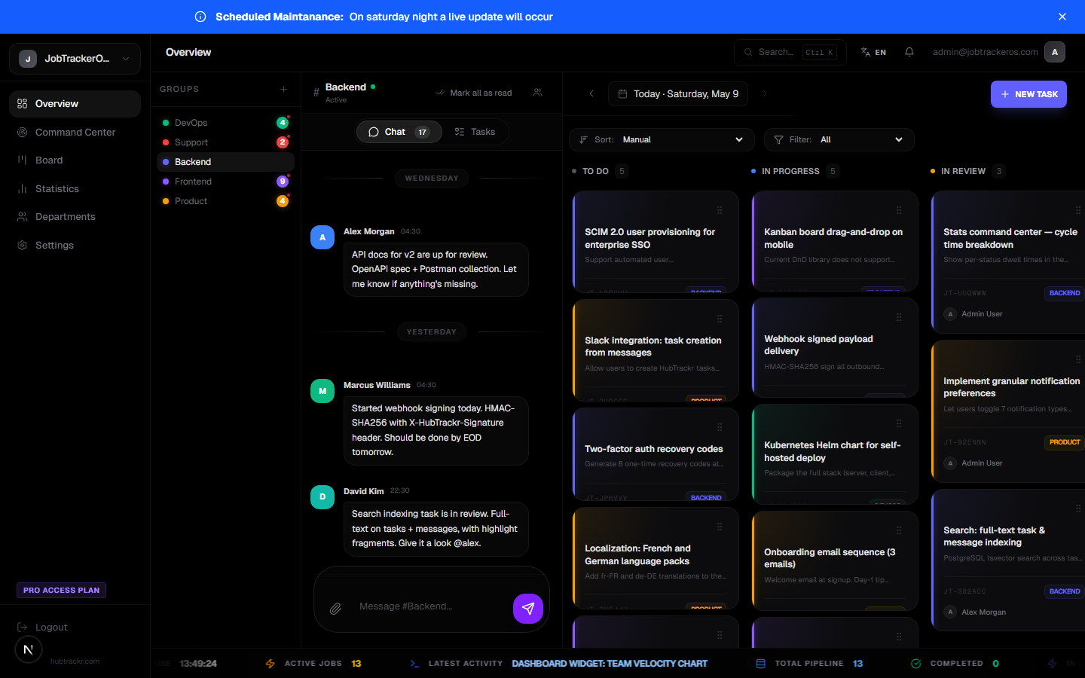This screenshot has height=678, width=1085.
Task: Add a new group with plus icon
Action: [283, 89]
